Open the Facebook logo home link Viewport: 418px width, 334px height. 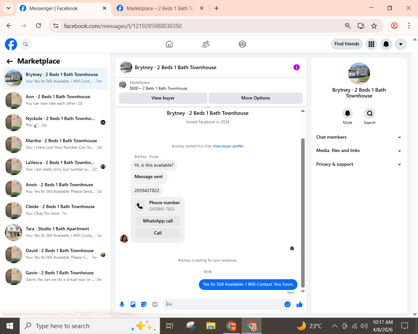point(11,44)
